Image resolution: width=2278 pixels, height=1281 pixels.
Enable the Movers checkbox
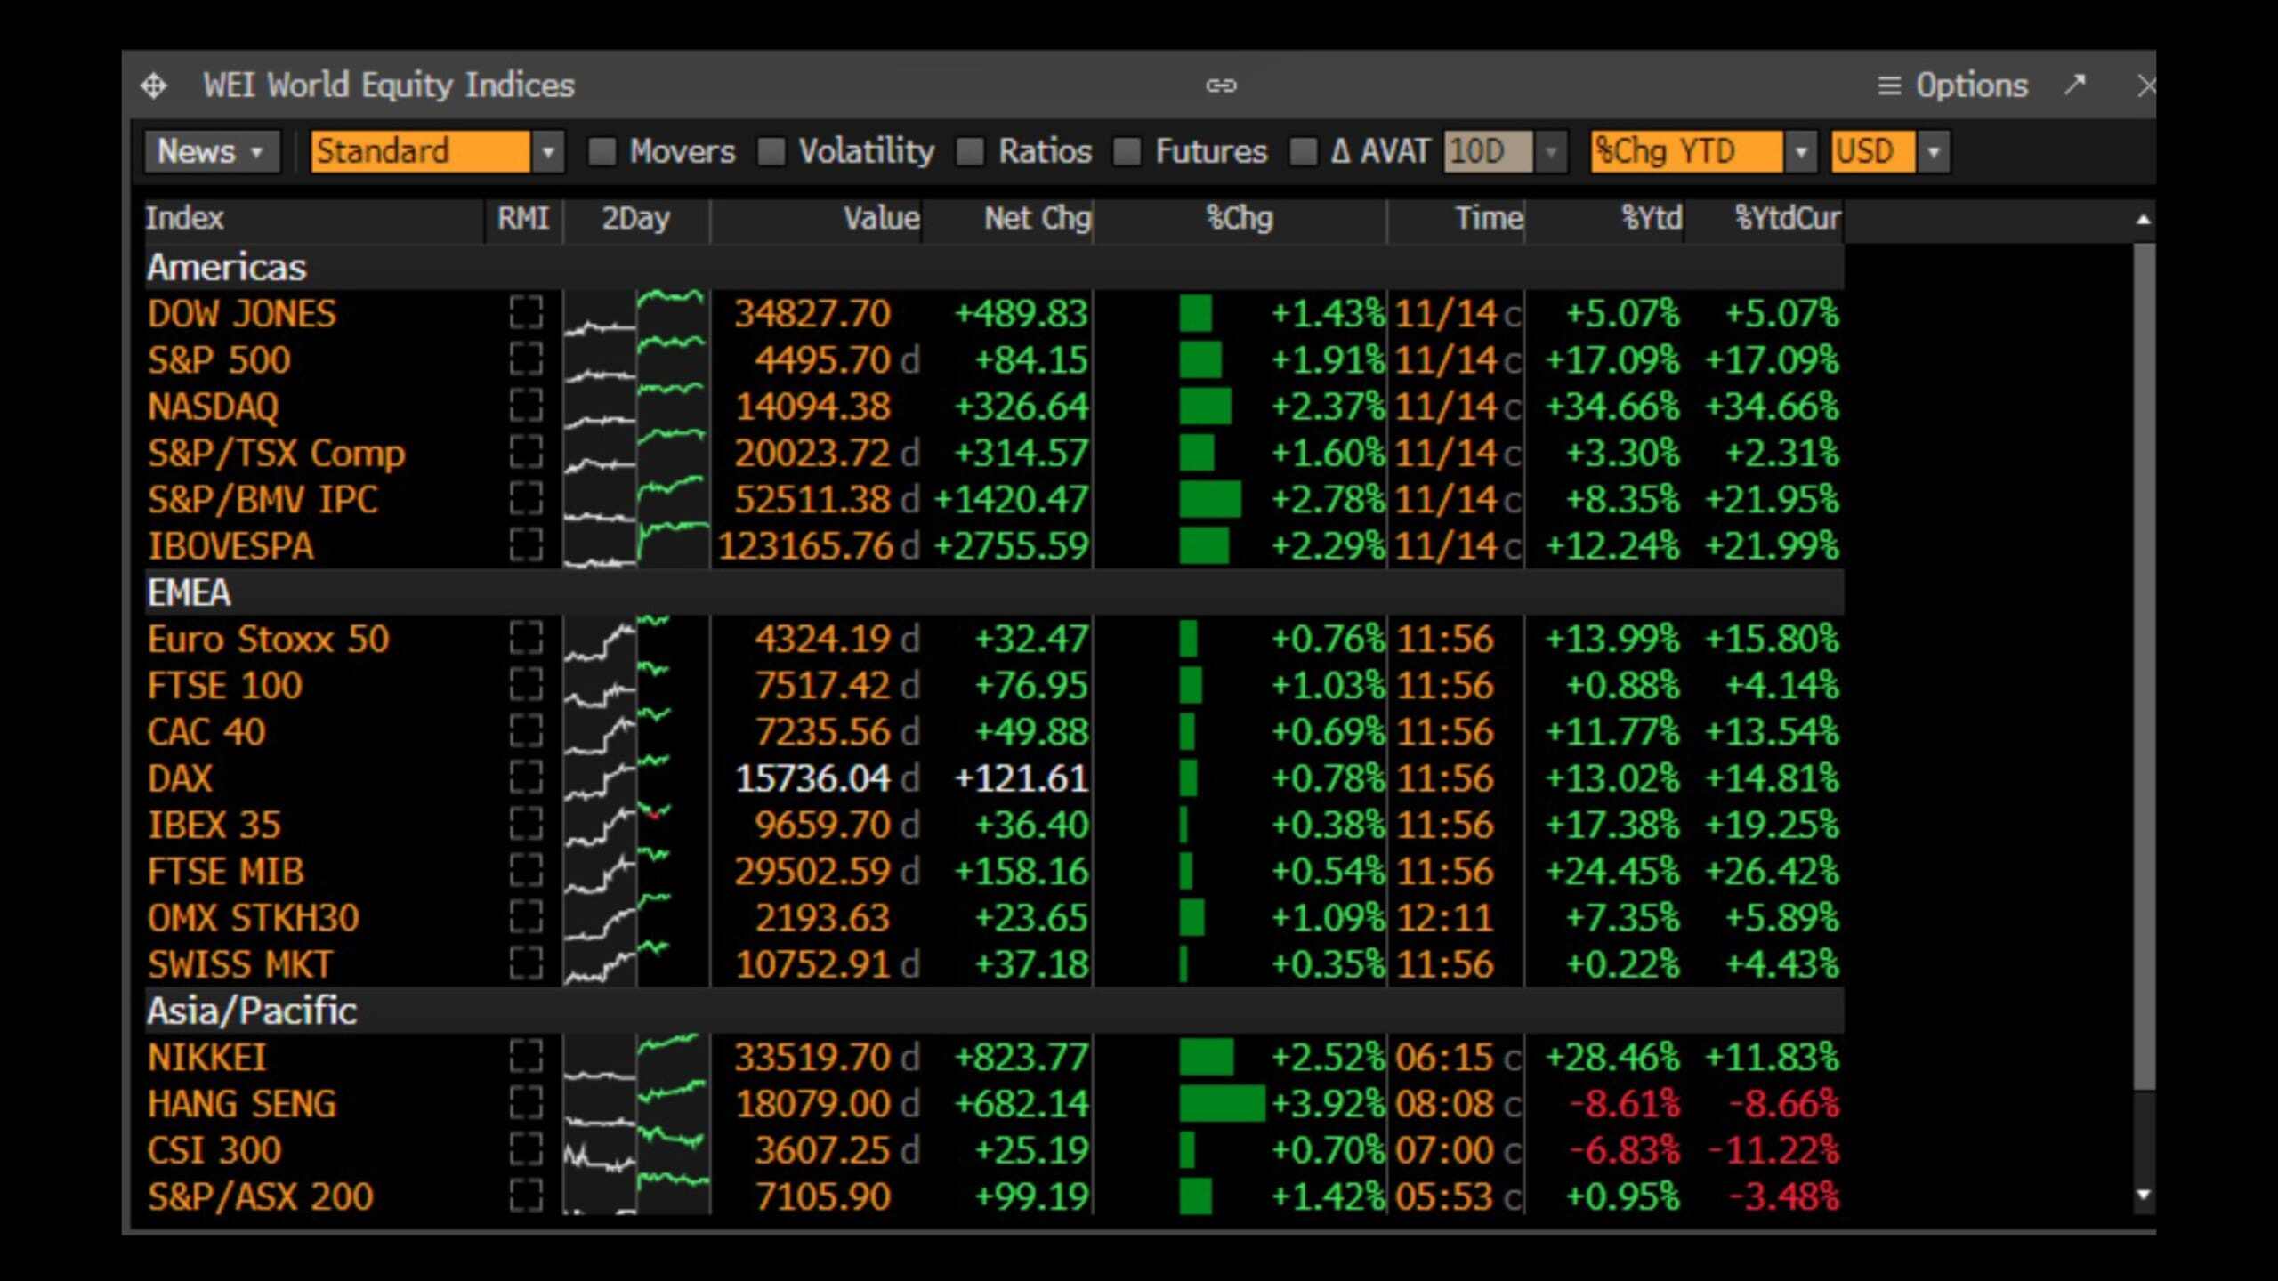[602, 151]
